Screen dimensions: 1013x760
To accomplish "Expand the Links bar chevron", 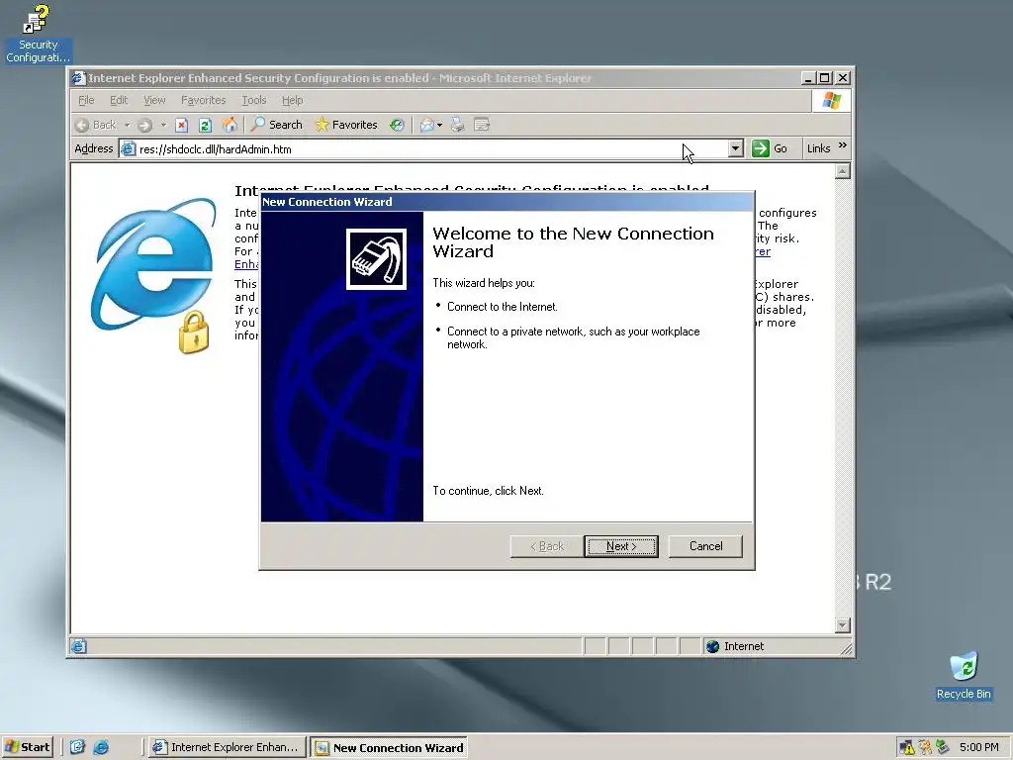I will pyautogui.click(x=843, y=146).
